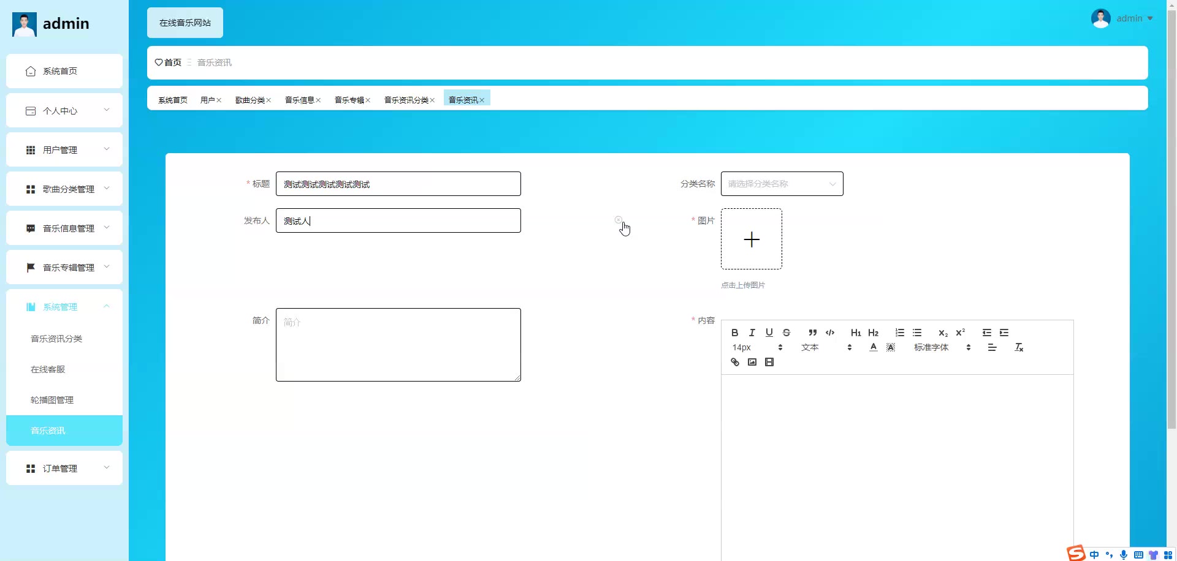
Task: Click the Sogou input method S icon
Action: click(1076, 553)
